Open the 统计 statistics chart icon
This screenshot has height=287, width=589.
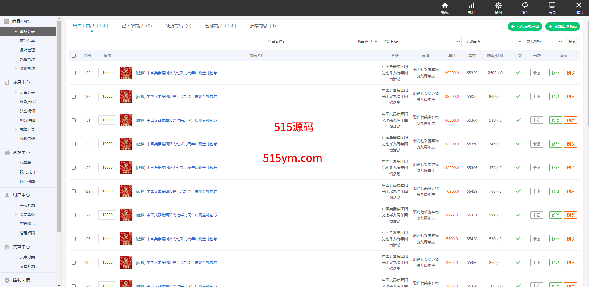471,6
